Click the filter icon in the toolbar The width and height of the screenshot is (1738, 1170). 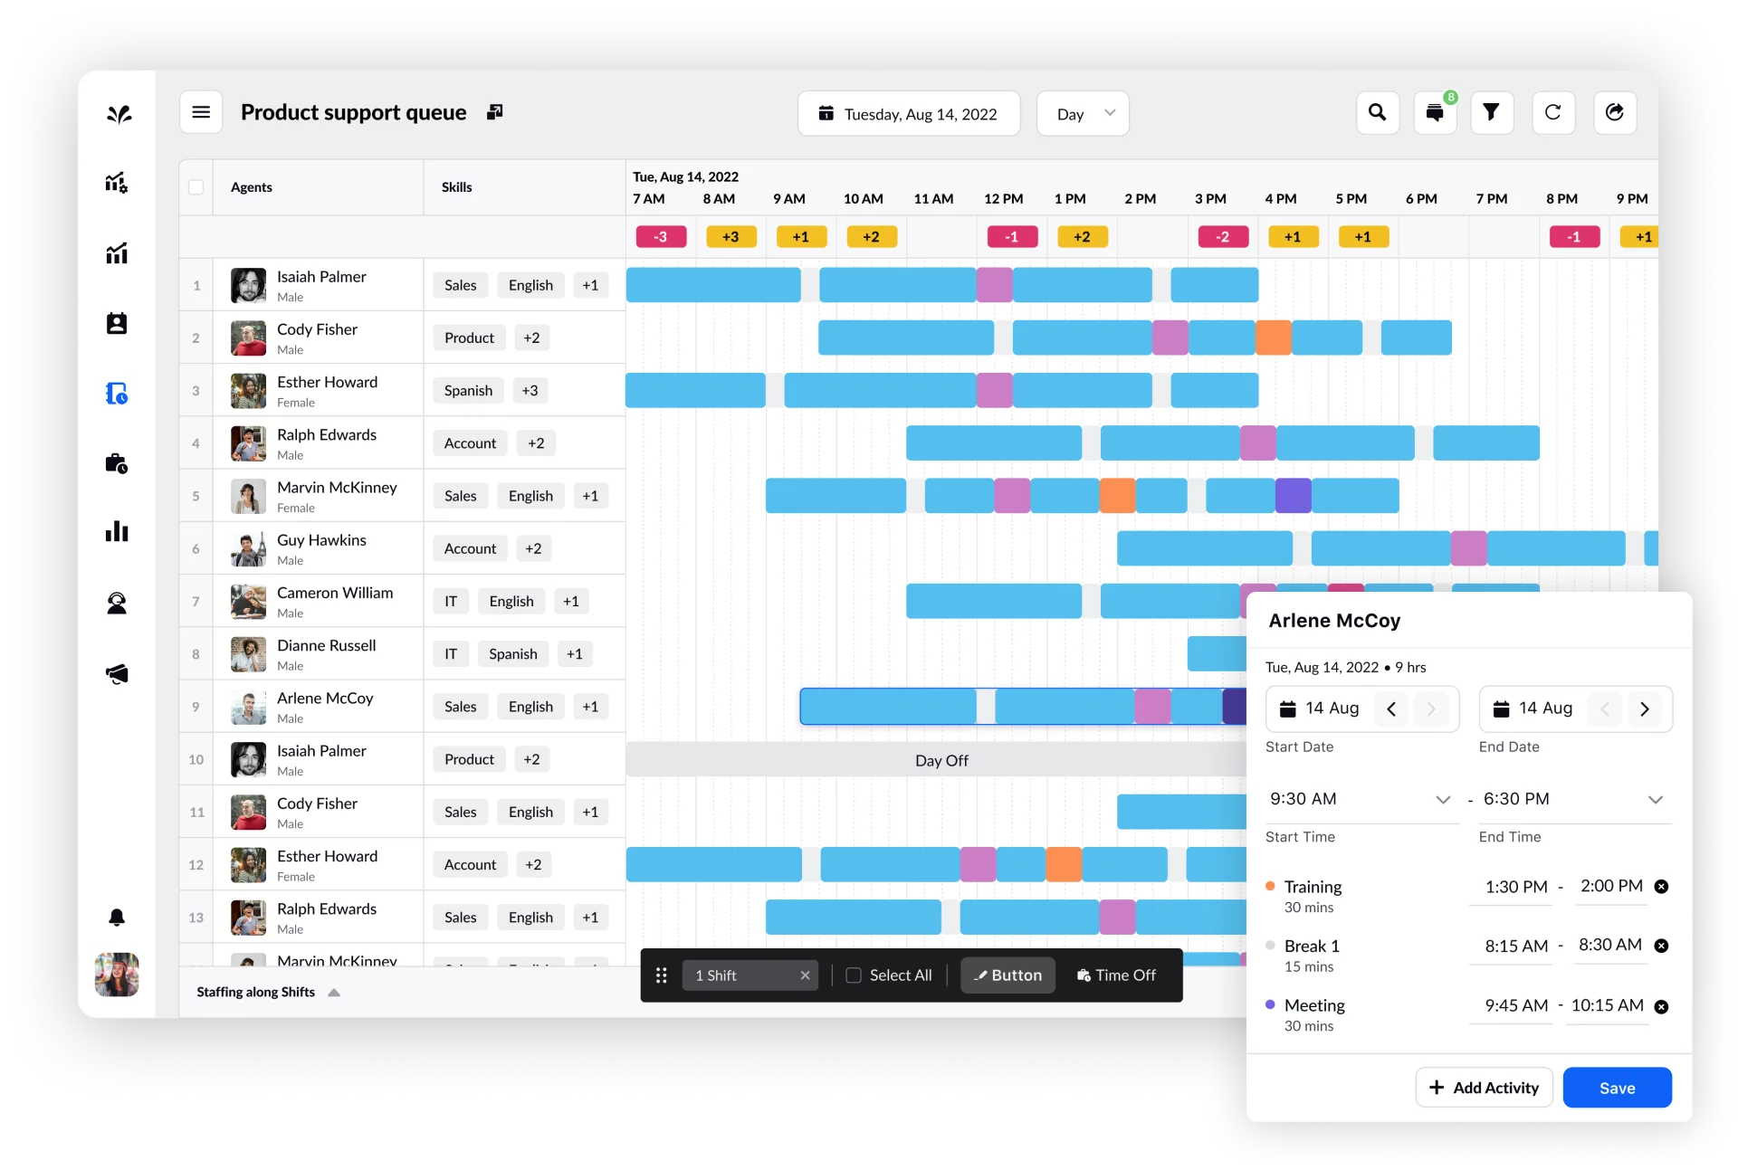(1493, 114)
